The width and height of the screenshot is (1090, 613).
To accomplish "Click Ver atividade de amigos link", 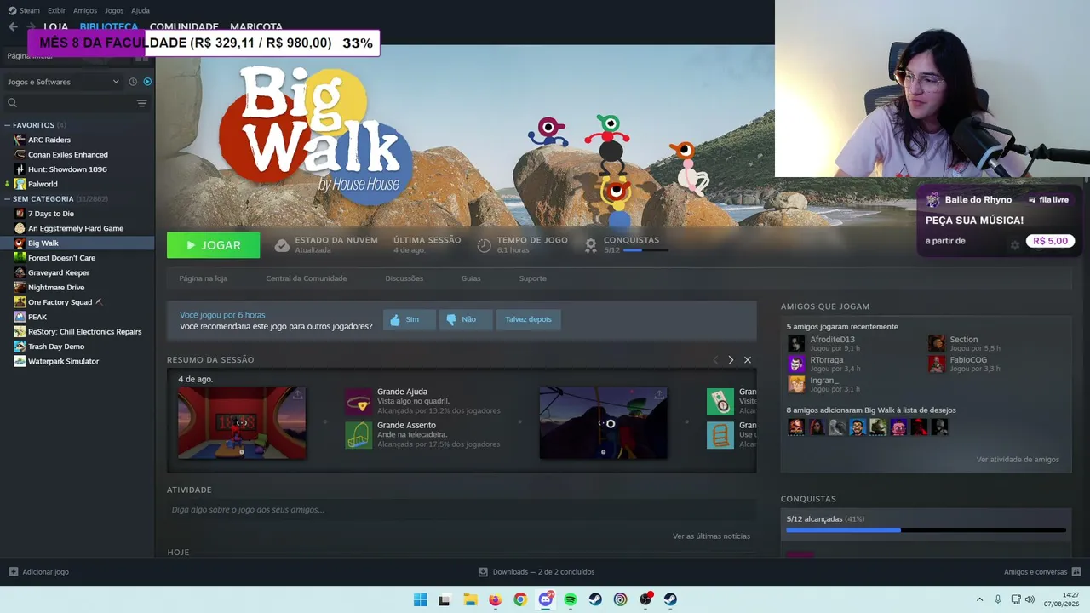I will [x=1018, y=460].
